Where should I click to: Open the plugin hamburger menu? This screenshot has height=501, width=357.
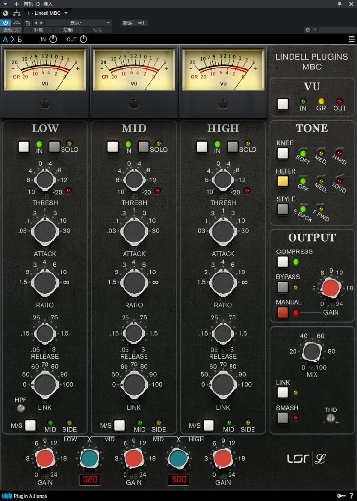pos(351,39)
